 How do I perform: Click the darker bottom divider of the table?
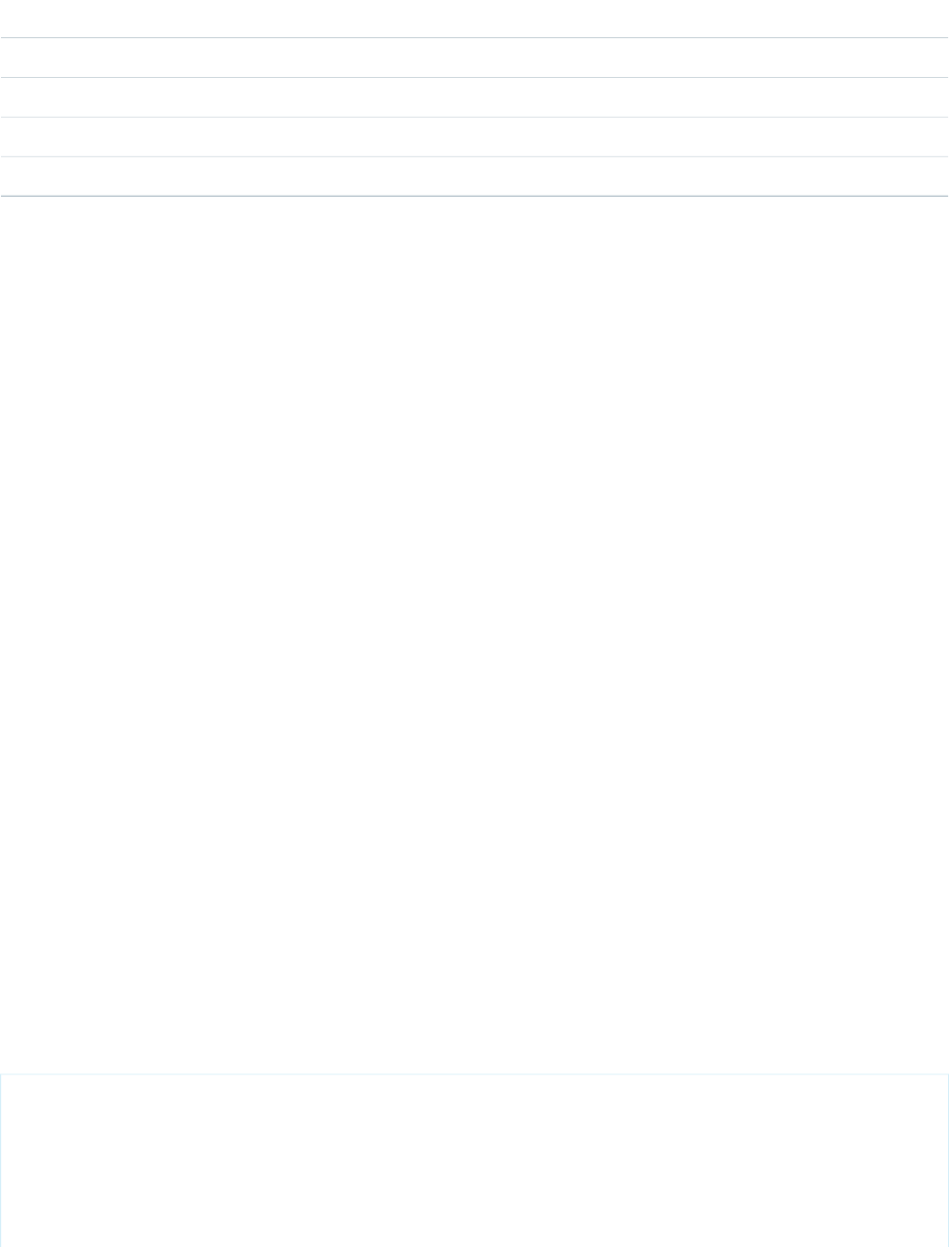coord(474,196)
